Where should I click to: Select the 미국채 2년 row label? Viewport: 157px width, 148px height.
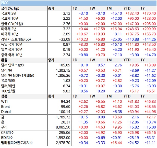coord(9,29)
